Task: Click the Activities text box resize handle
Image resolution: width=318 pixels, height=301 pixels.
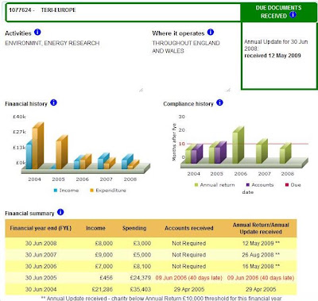Action: click(x=141, y=90)
